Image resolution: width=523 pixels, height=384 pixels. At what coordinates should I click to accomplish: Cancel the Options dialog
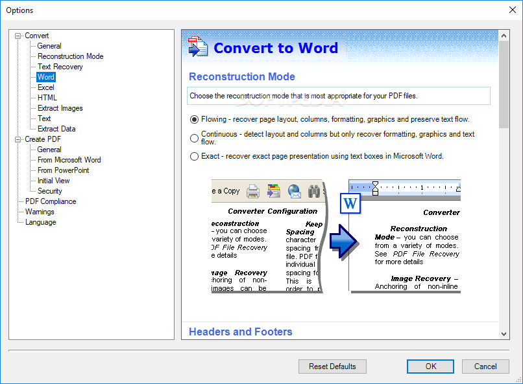coord(485,367)
